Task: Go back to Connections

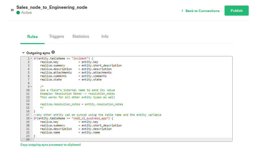Action: pos(202,11)
